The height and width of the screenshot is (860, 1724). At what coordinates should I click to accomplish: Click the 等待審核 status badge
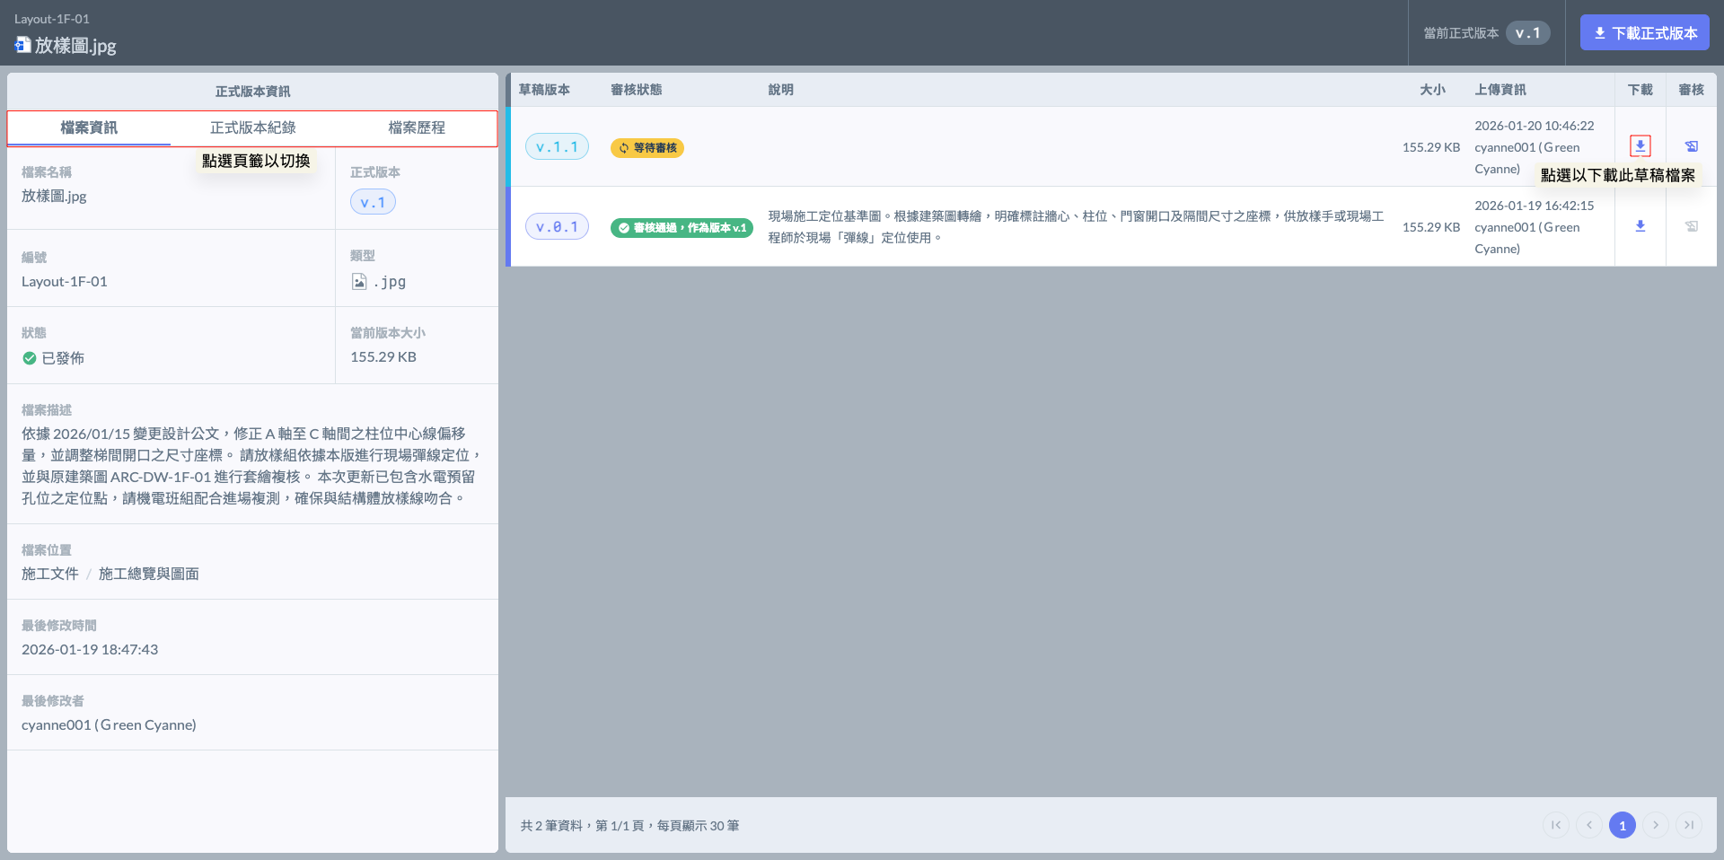tap(647, 148)
